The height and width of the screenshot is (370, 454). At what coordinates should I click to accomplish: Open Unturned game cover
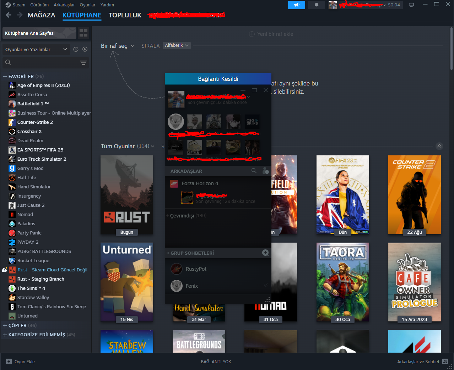click(127, 282)
